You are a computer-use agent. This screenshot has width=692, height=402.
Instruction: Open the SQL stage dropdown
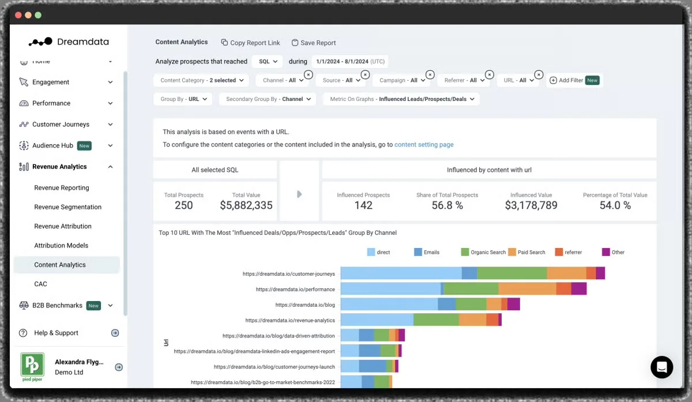[268, 61]
